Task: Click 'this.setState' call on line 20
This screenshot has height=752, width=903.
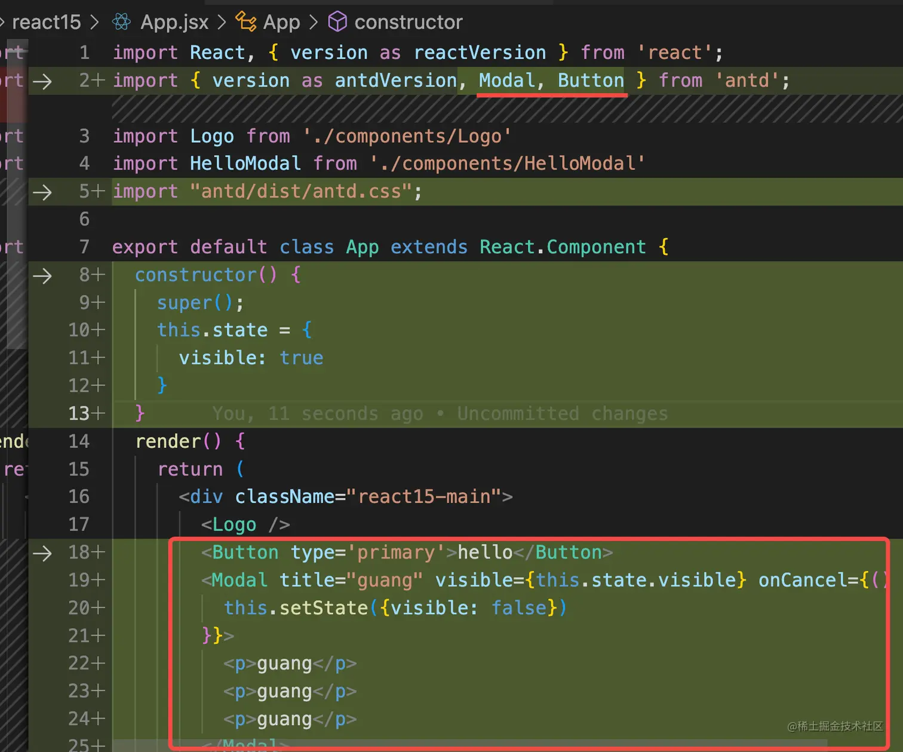Action: coord(296,607)
